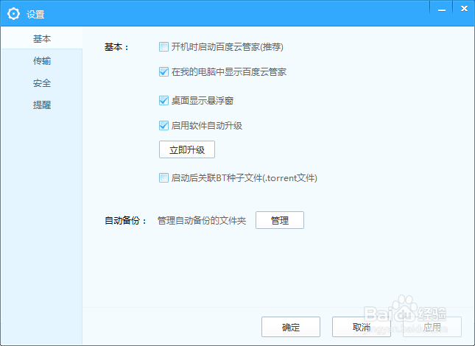Toggle 桌面显示悬浮窗 checkbox
This screenshot has width=475, height=346.
(164, 101)
